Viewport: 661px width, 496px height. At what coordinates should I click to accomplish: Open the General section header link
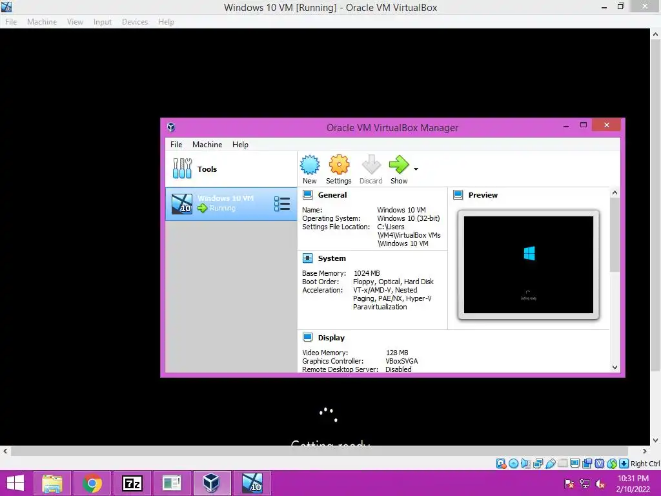click(332, 195)
